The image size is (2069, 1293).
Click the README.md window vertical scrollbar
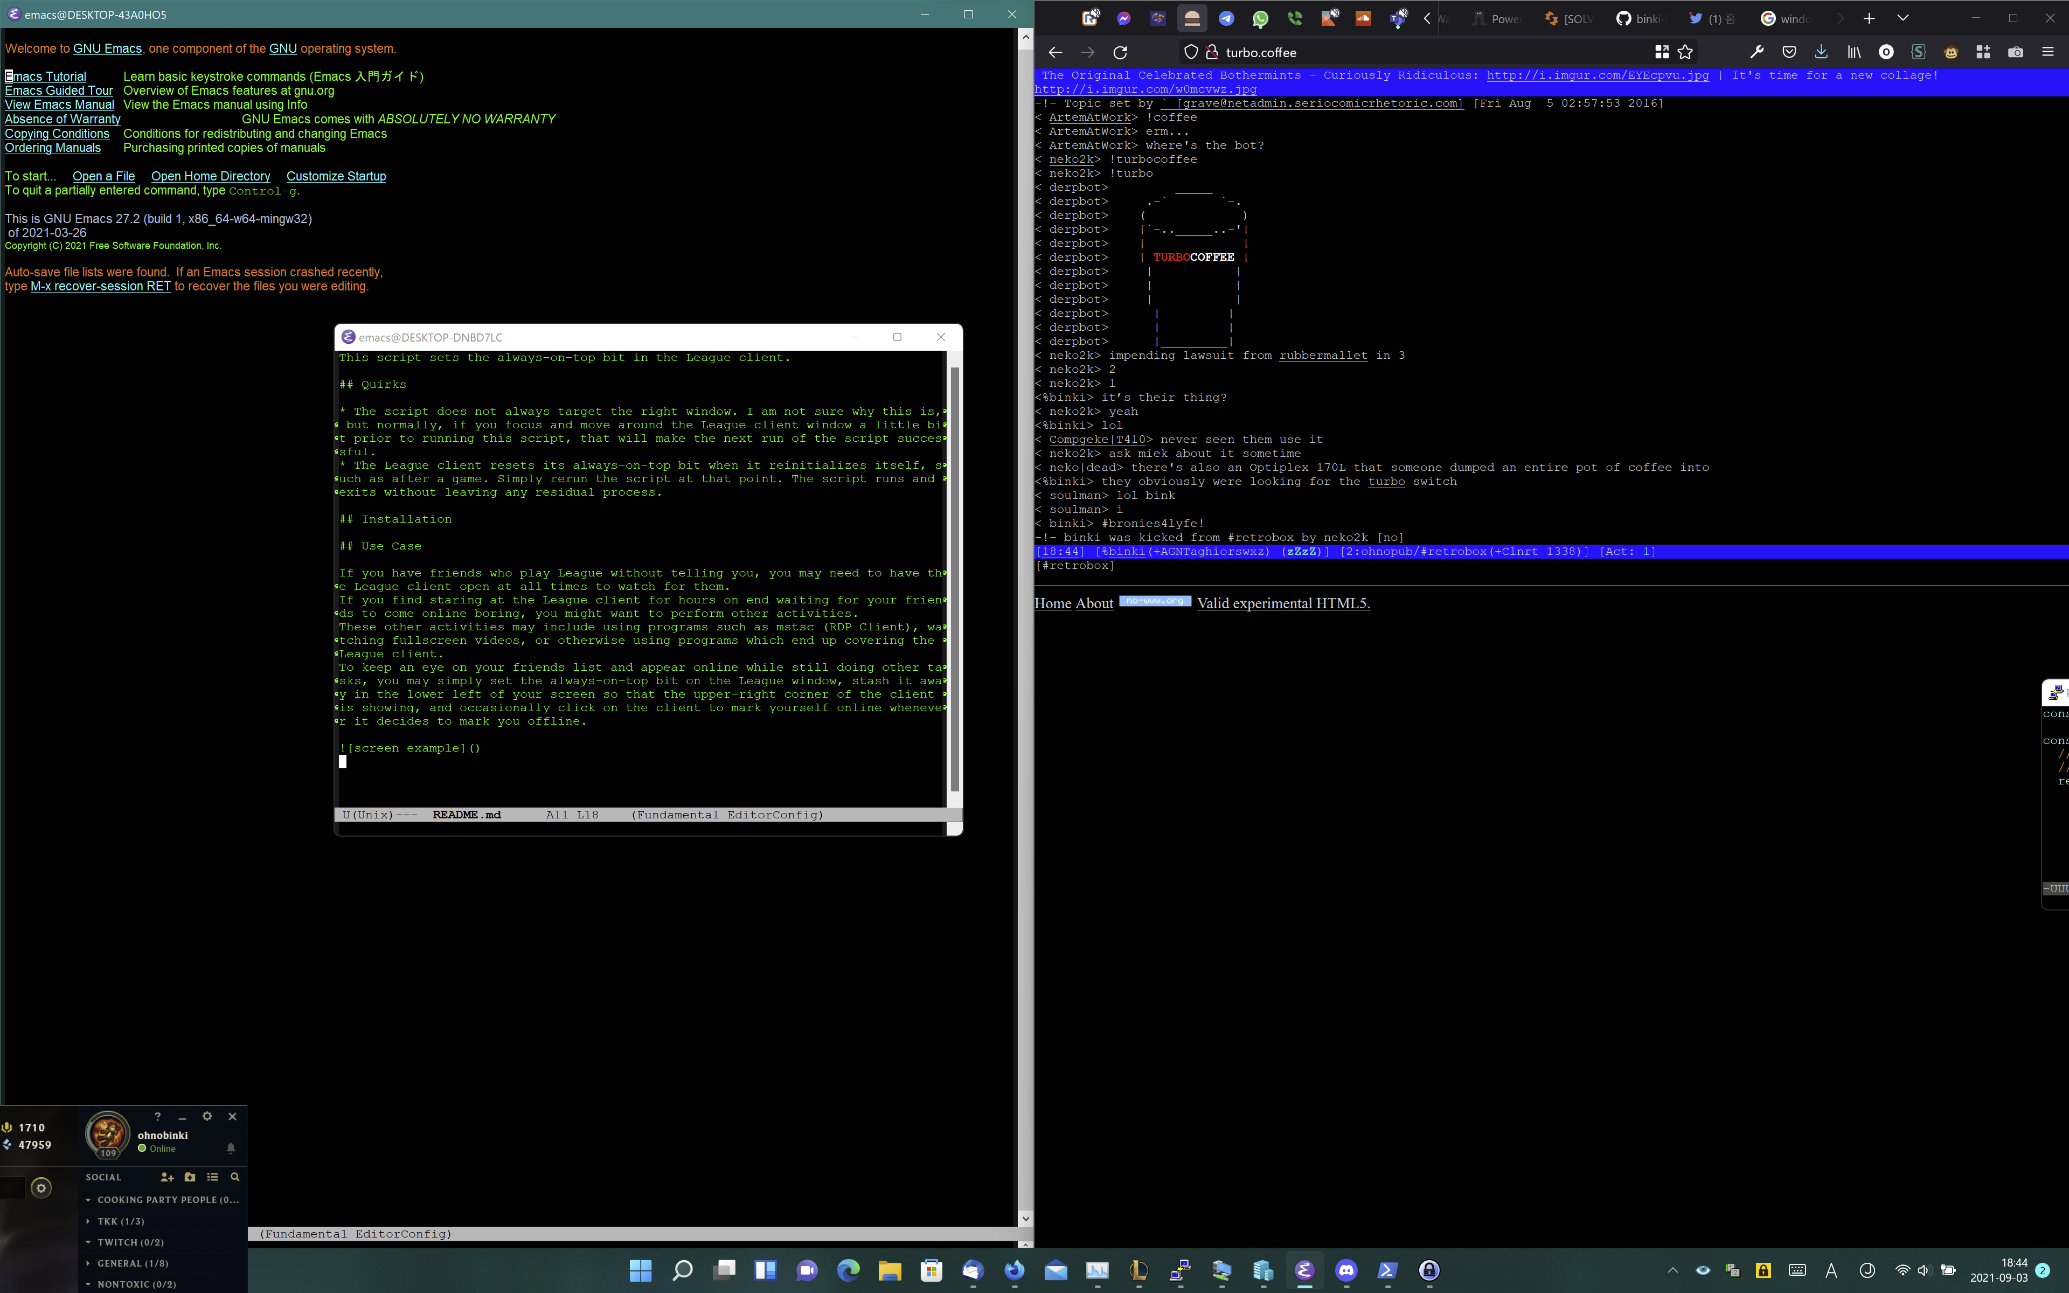955,578
